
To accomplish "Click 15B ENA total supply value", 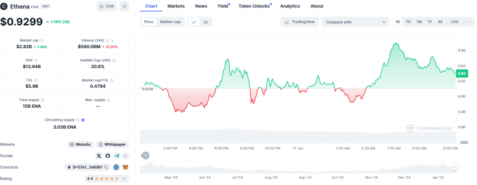I will tap(32, 106).
